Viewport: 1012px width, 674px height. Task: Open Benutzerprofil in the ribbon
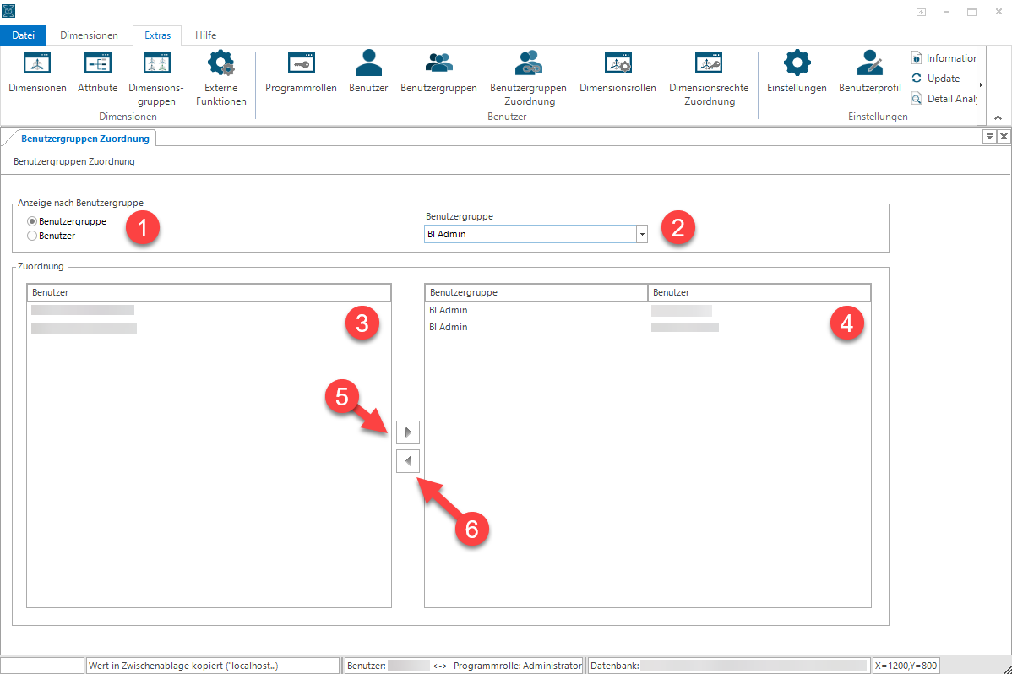pos(869,71)
